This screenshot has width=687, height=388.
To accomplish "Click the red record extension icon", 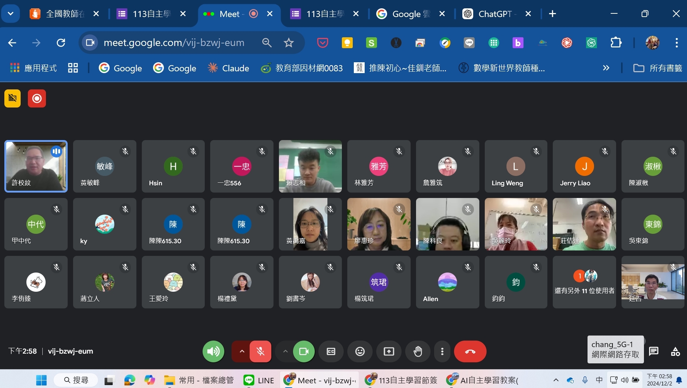I will click(x=37, y=98).
